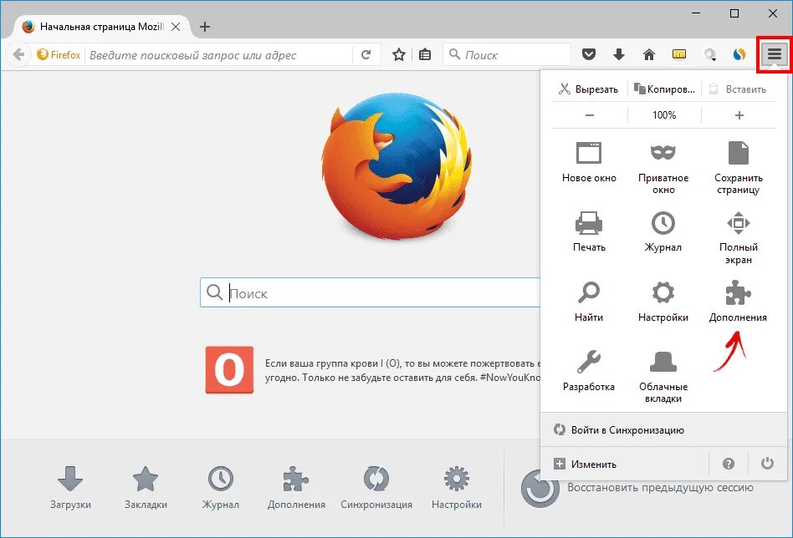Select Print in the menu panel
This screenshot has height=538, width=793.
[x=589, y=232]
